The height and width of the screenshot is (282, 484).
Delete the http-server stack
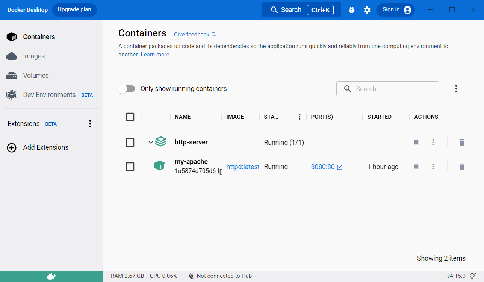click(x=462, y=143)
